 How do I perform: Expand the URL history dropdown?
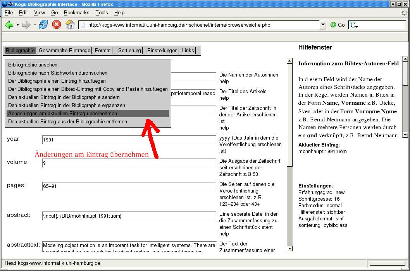coord(323,25)
